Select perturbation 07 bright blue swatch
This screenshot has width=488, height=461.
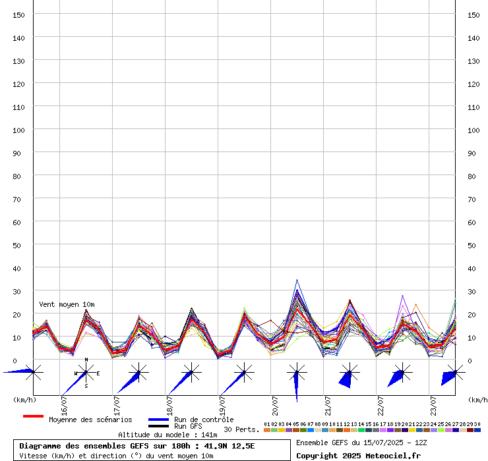coord(311,430)
